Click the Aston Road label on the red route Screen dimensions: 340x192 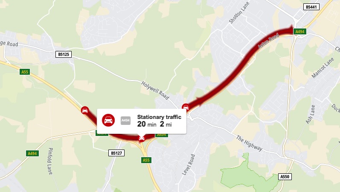coord(268,41)
